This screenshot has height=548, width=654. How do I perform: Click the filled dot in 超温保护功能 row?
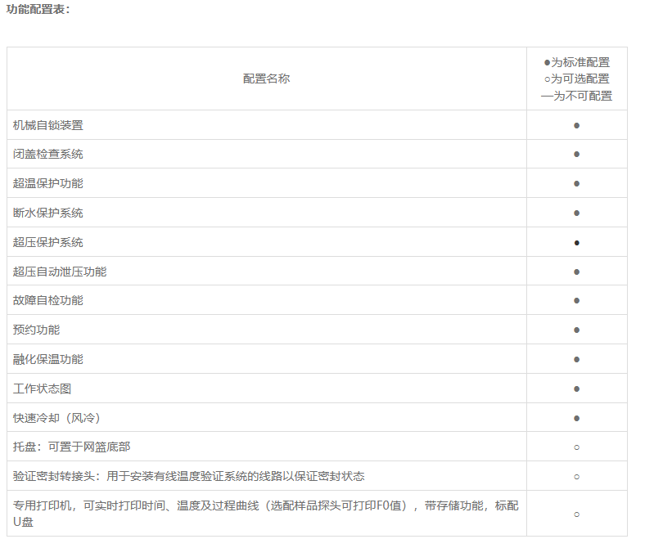[x=576, y=183]
